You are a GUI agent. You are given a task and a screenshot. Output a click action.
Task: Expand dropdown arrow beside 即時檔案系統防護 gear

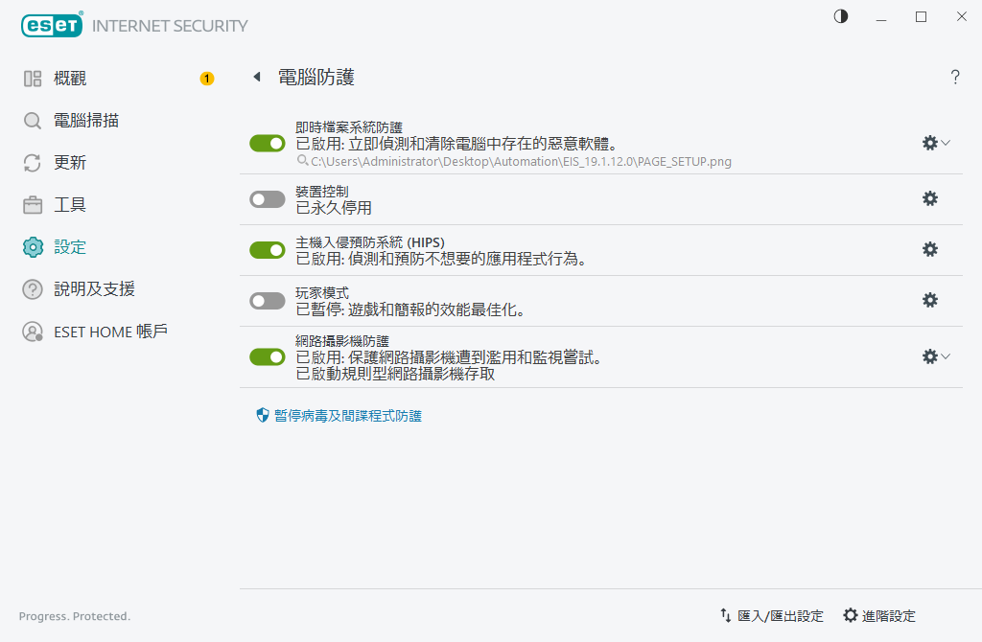click(946, 143)
